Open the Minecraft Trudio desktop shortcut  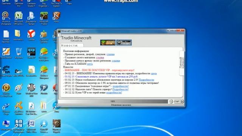pyautogui.click(x=44, y=16)
